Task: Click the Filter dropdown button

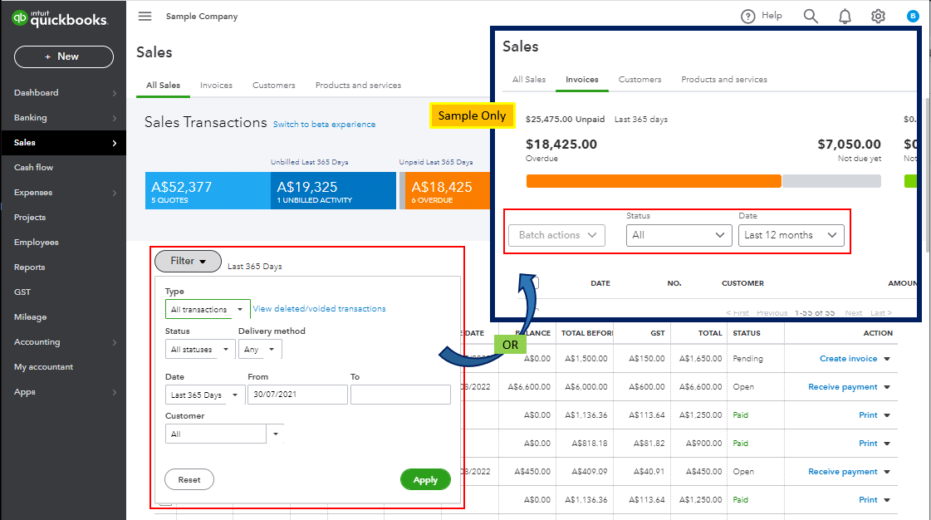Action: [x=188, y=261]
